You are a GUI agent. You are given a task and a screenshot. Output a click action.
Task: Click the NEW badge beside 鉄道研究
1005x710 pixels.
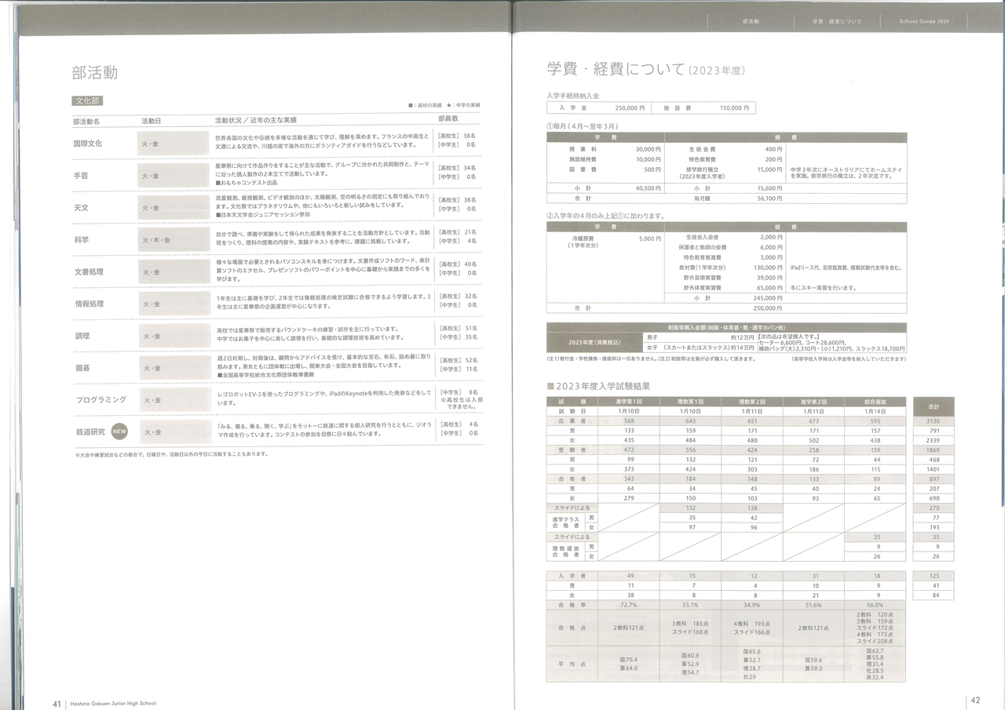[119, 431]
